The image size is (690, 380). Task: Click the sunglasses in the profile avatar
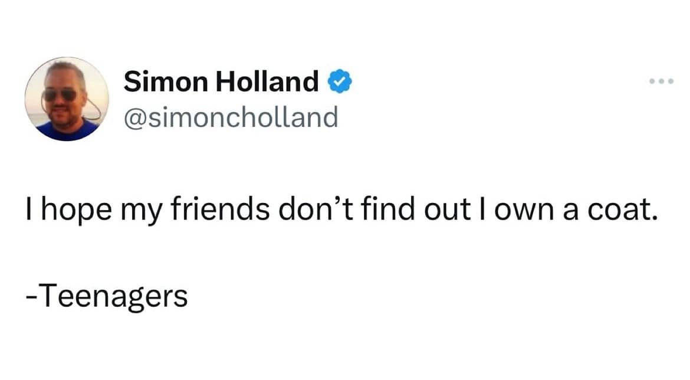(x=60, y=94)
